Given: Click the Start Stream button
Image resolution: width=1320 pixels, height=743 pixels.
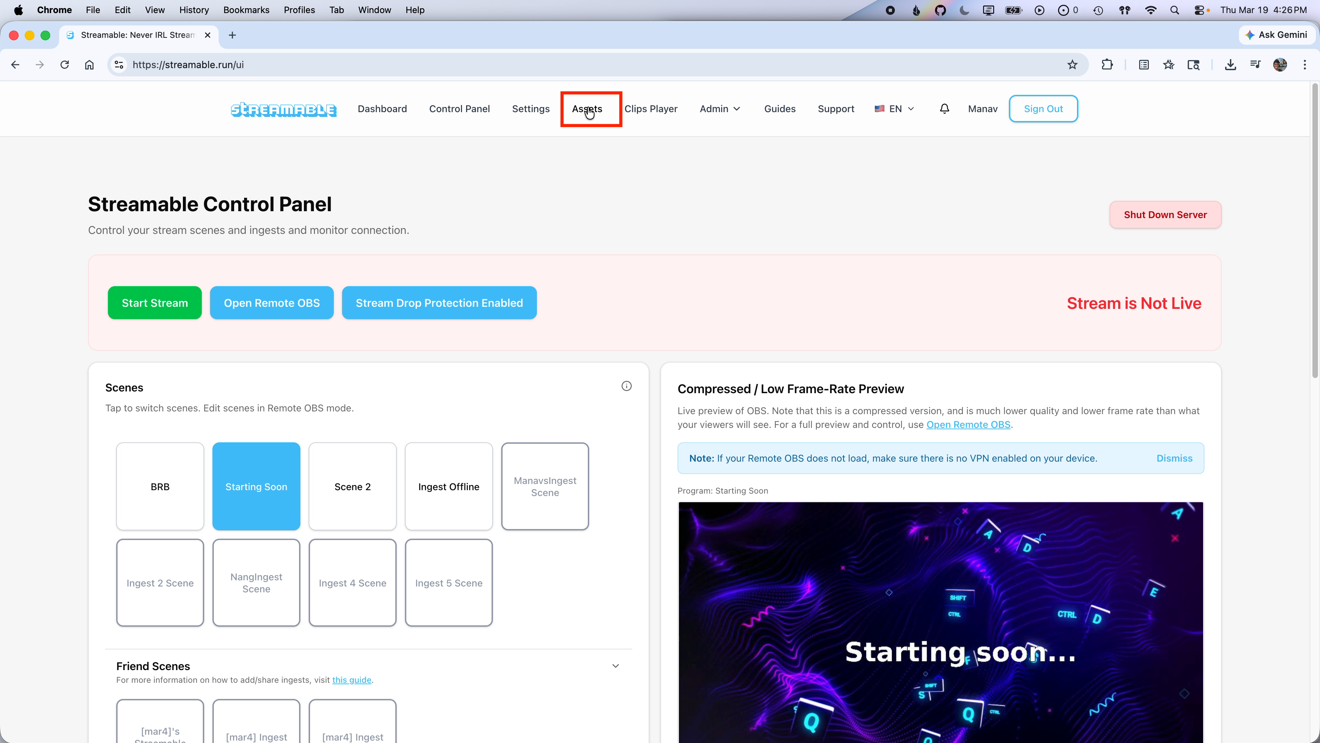Looking at the screenshot, I should [154, 303].
